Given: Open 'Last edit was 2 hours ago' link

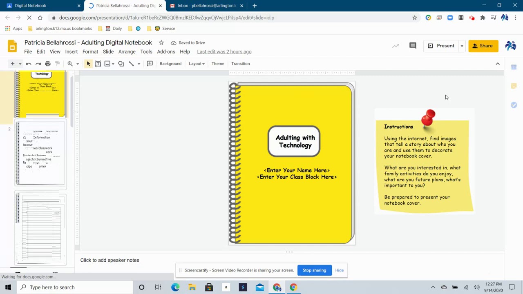Looking at the screenshot, I should click(224, 52).
